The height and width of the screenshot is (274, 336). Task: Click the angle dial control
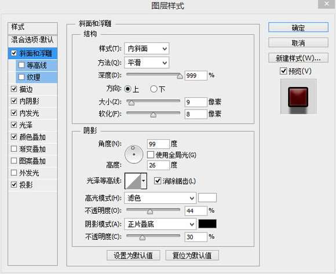point(134,154)
